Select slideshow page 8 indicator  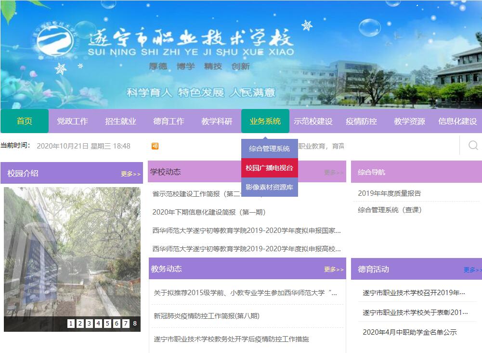click(x=135, y=324)
